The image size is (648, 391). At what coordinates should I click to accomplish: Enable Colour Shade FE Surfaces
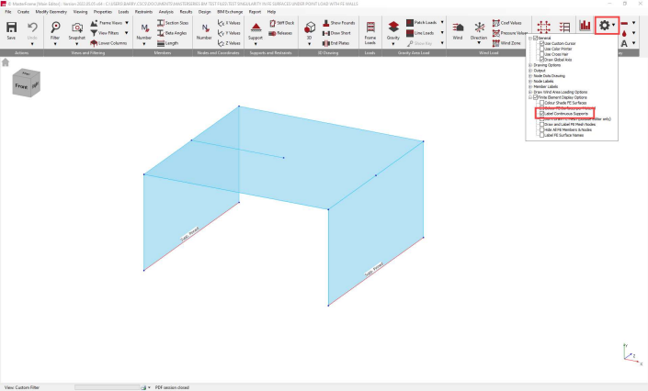tap(541, 103)
